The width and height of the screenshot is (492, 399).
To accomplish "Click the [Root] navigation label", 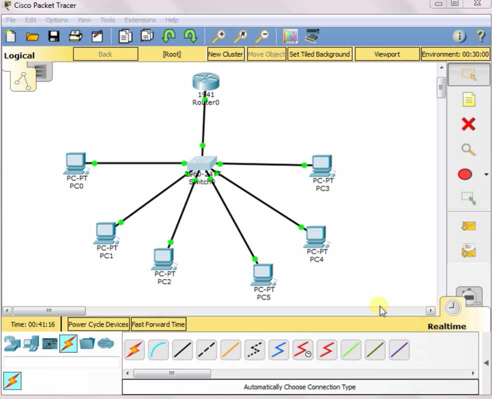I will [x=171, y=54].
